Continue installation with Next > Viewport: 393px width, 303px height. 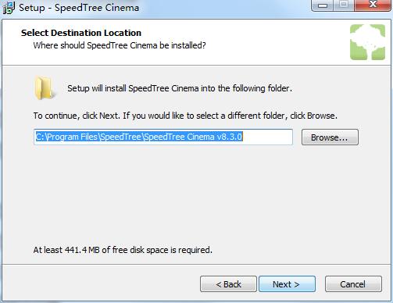(x=287, y=284)
